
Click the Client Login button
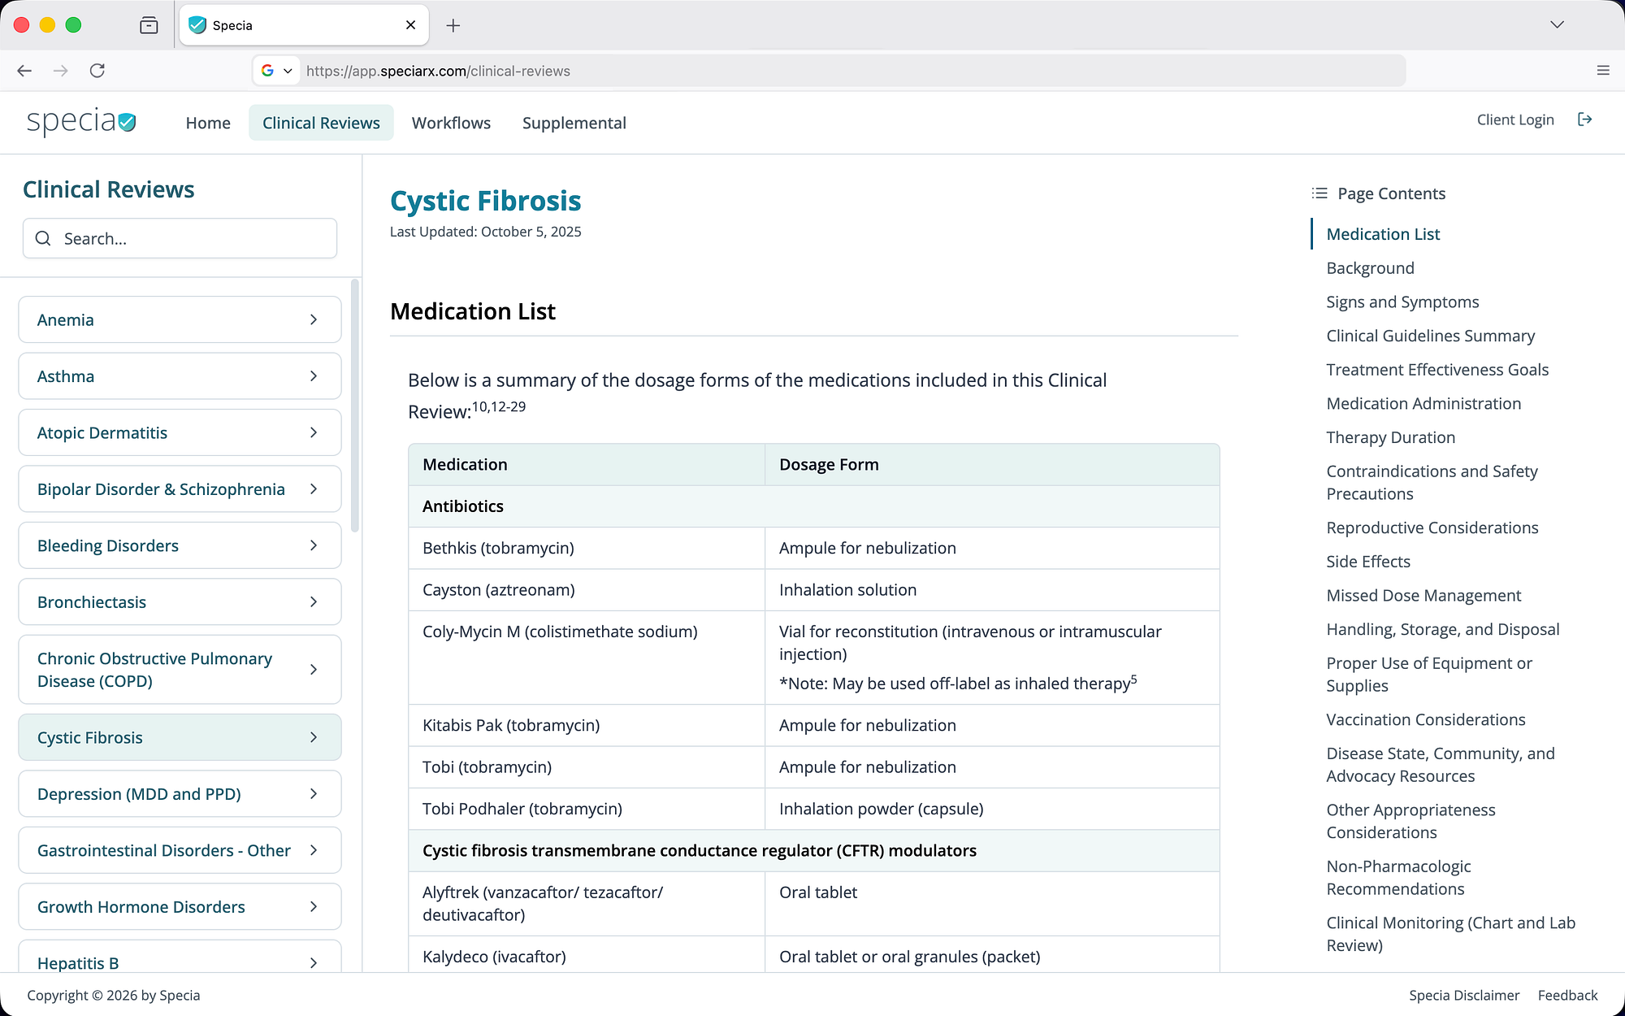pos(1515,119)
